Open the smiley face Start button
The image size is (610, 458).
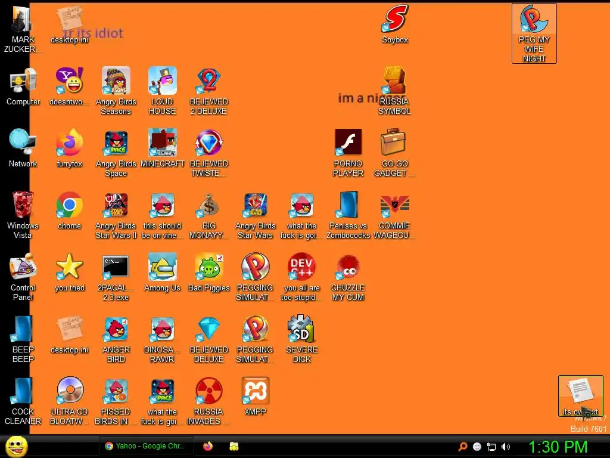click(17, 446)
